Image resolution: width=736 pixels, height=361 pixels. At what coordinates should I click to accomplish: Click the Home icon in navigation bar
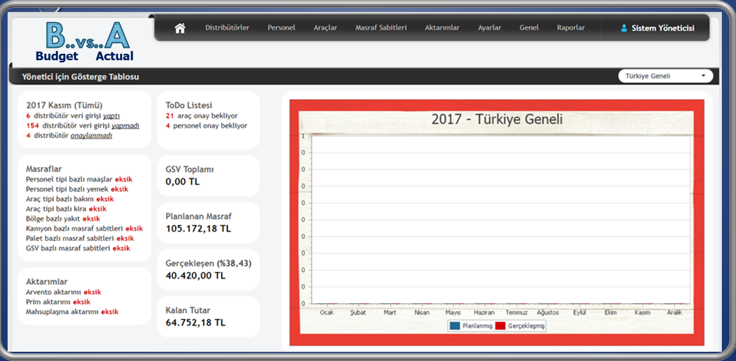(x=180, y=28)
